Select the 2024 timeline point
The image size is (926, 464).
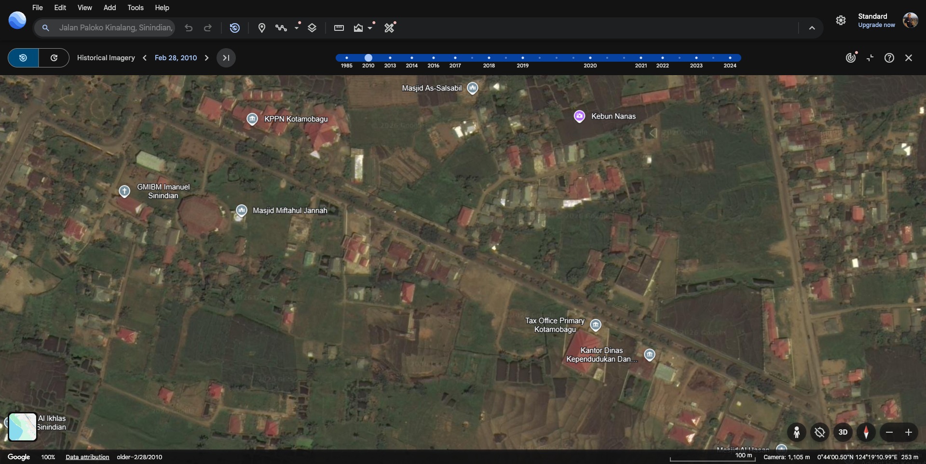point(730,58)
